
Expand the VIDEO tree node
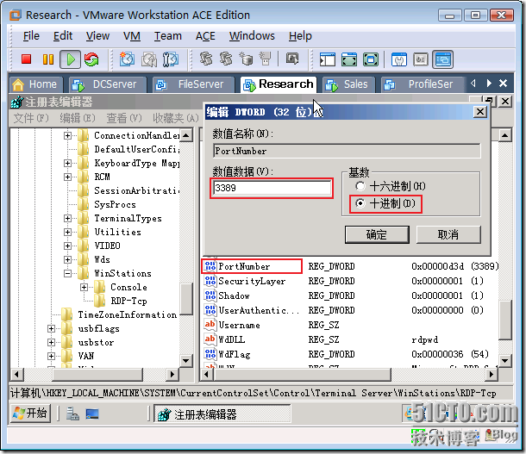[x=67, y=246]
